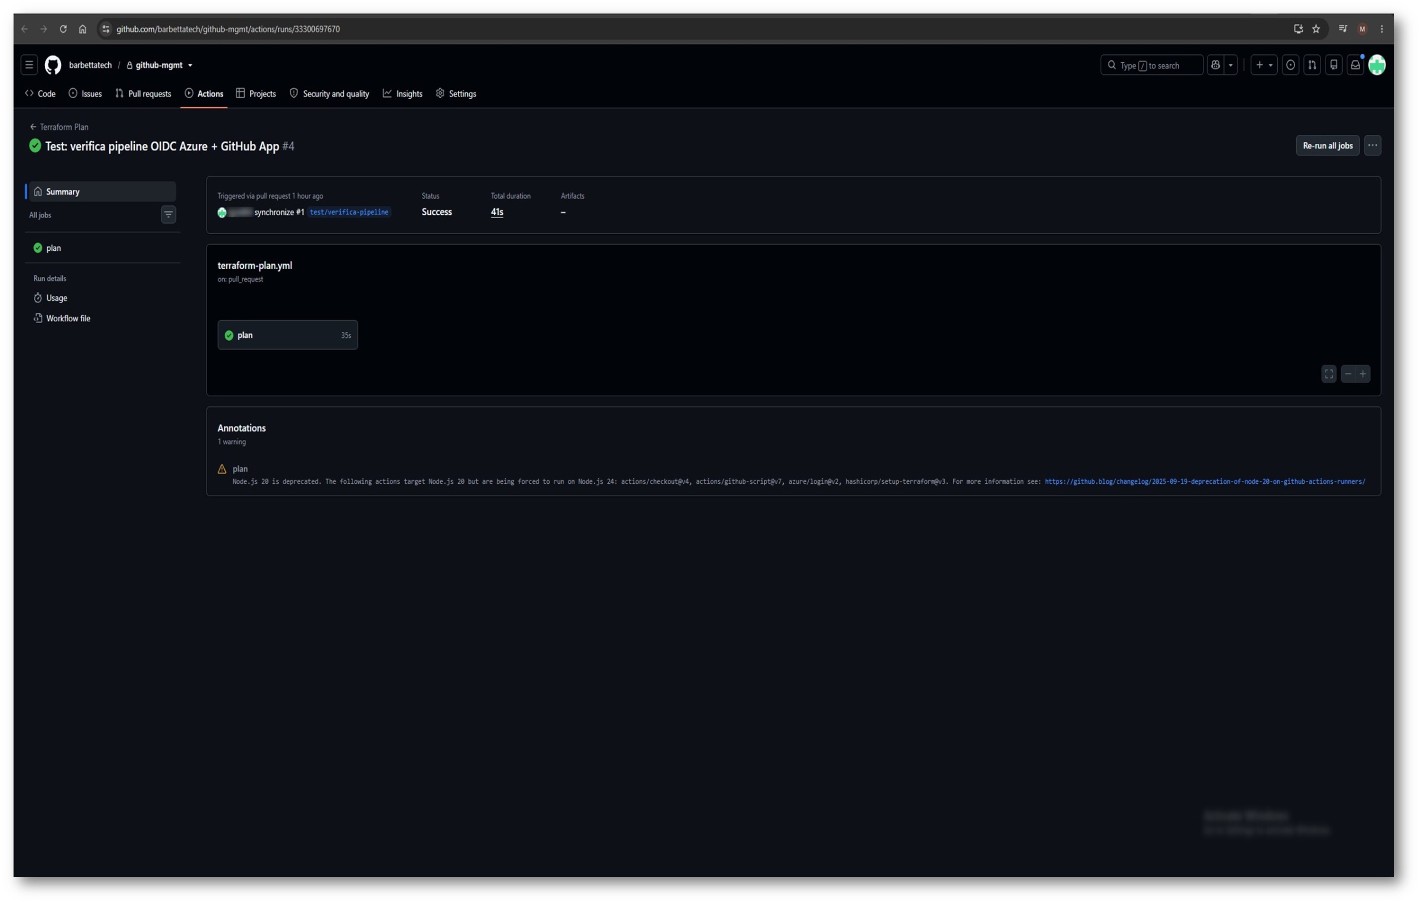Open the Create new plus menu

tap(1263, 65)
